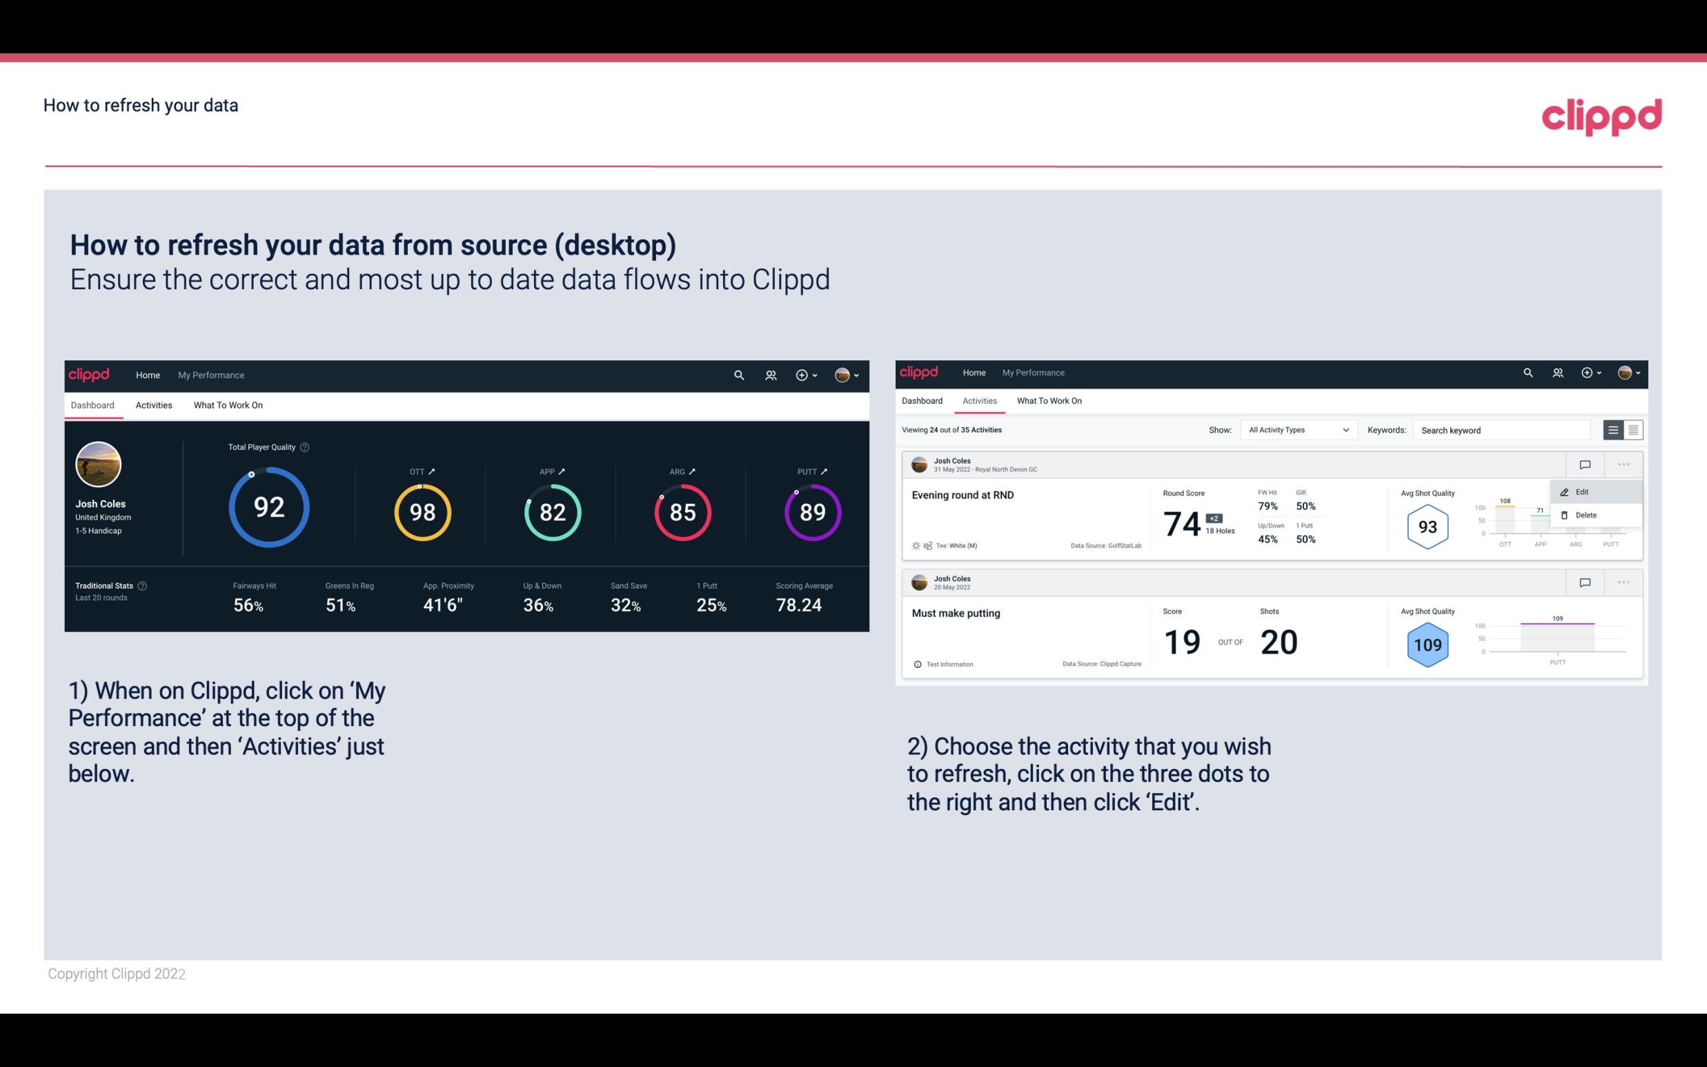This screenshot has width=1707, height=1067.
Task: Click the search icon in navigation bar
Action: pyautogui.click(x=738, y=375)
